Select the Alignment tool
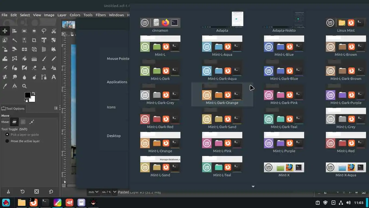Image resolution: width=369 pixels, height=208 pixels. [x=15, y=31]
